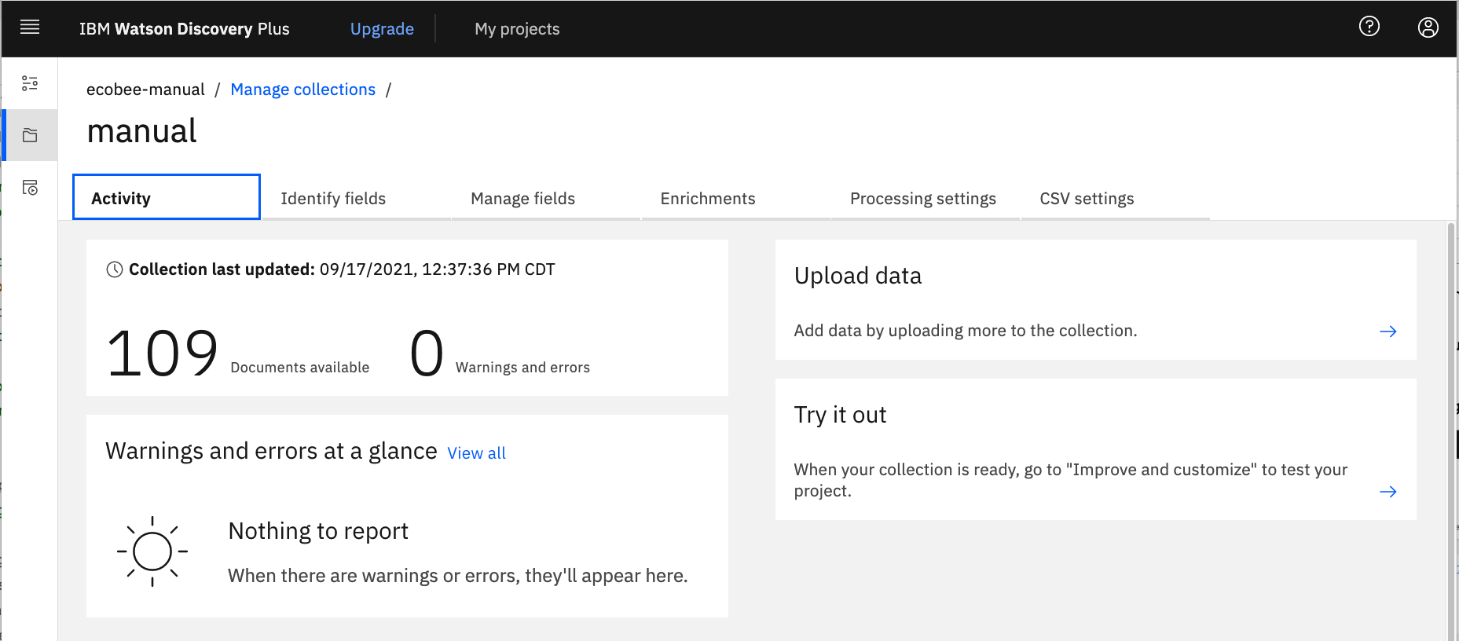Open the Processing settings tab
The width and height of the screenshot is (1459, 641).
click(926, 199)
